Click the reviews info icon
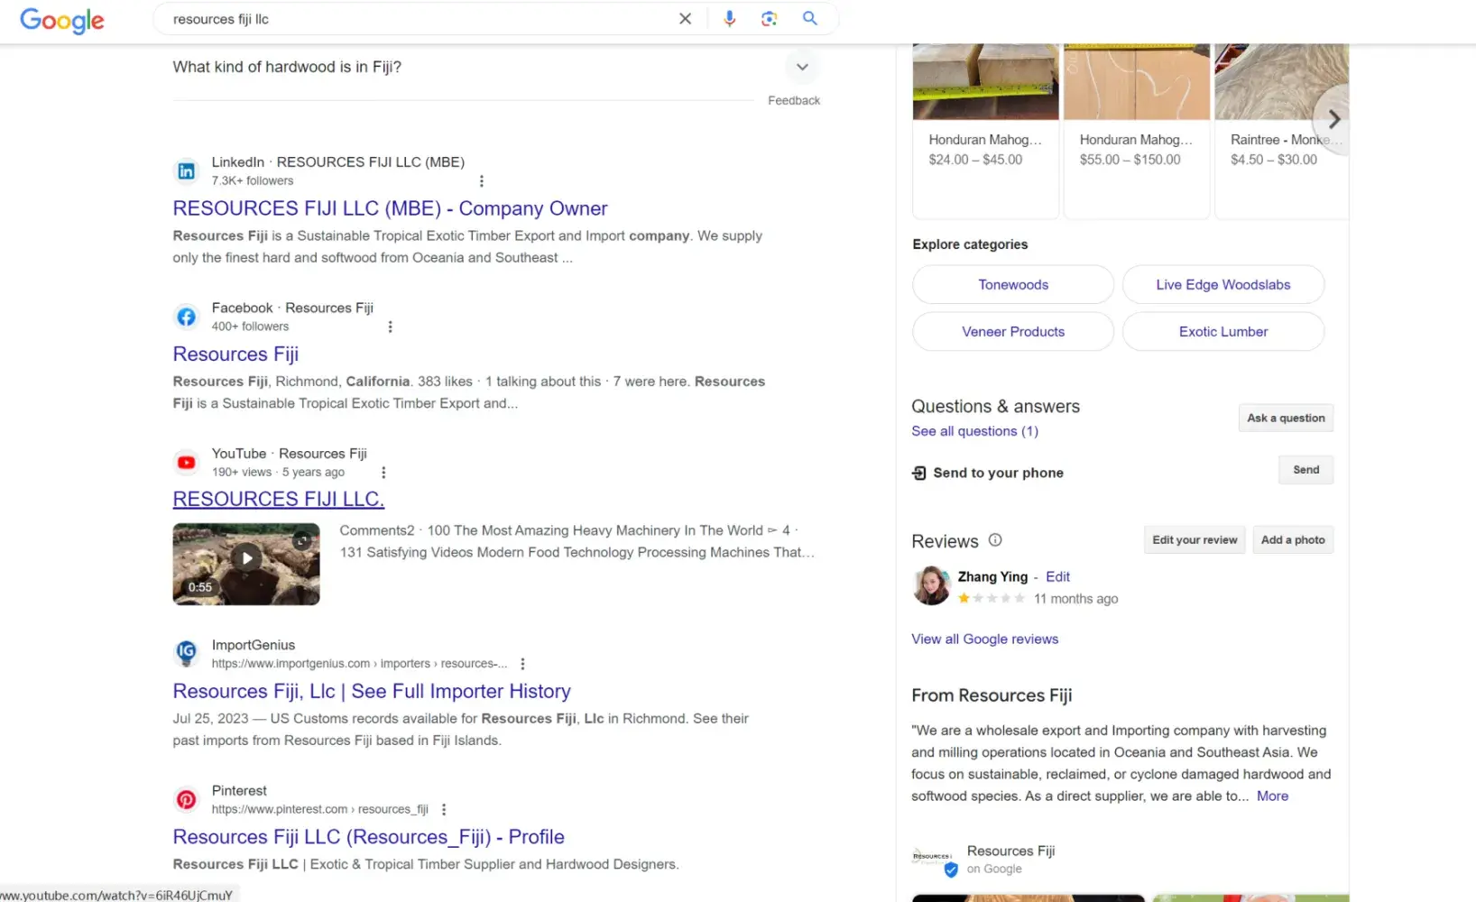Image resolution: width=1476 pixels, height=902 pixels. point(995,540)
